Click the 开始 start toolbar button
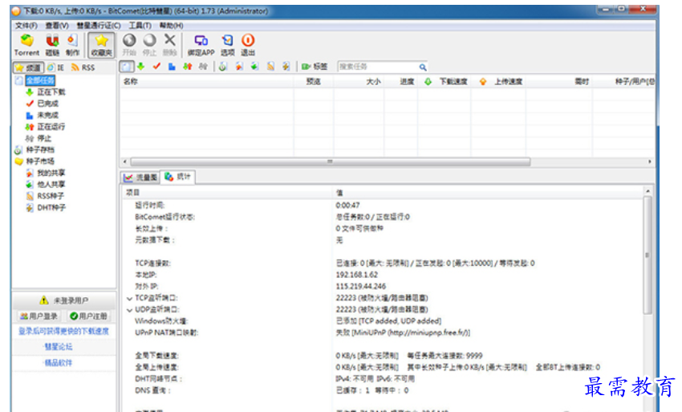This screenshot has width=682, height=412. point(129,45)
